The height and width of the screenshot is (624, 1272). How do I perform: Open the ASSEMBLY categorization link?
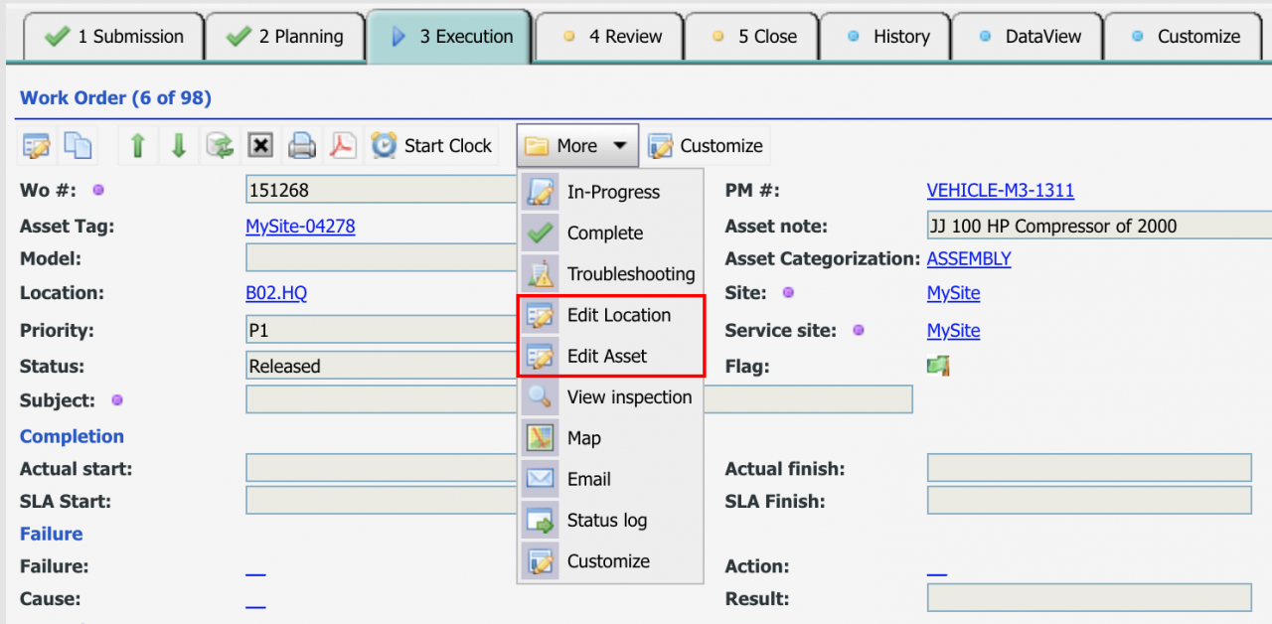coord(969,259)
